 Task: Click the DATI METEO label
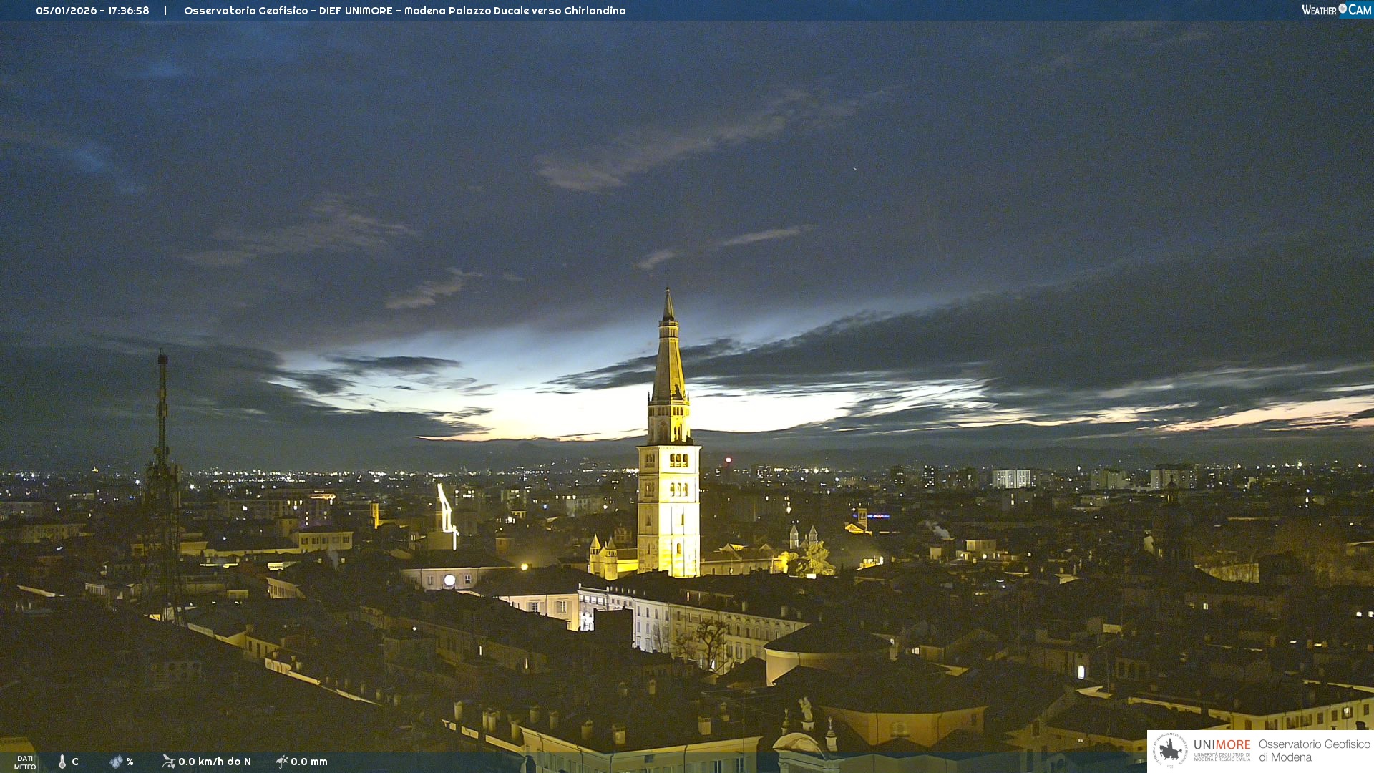pos(25,762)
